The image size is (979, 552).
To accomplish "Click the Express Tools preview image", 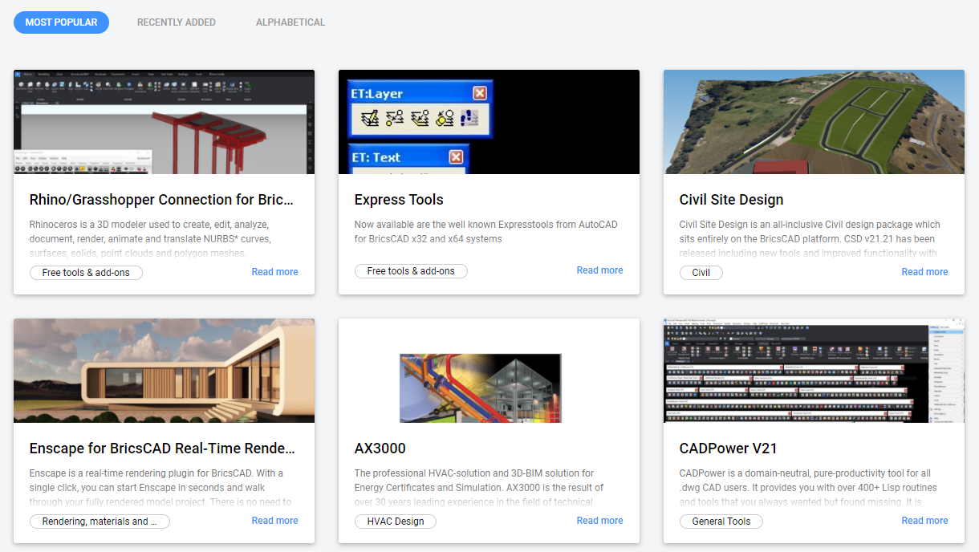I will coord(489,122).
